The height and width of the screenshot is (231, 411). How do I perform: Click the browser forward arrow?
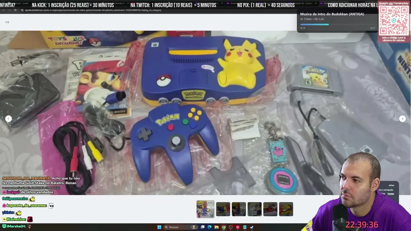9,10
